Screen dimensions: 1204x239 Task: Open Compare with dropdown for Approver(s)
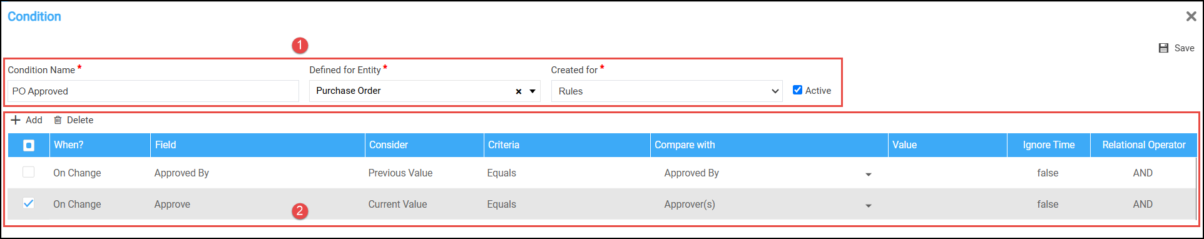coord(869,206)
